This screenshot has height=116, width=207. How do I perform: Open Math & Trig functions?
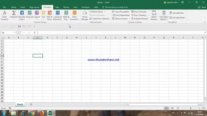coord(66,15)
